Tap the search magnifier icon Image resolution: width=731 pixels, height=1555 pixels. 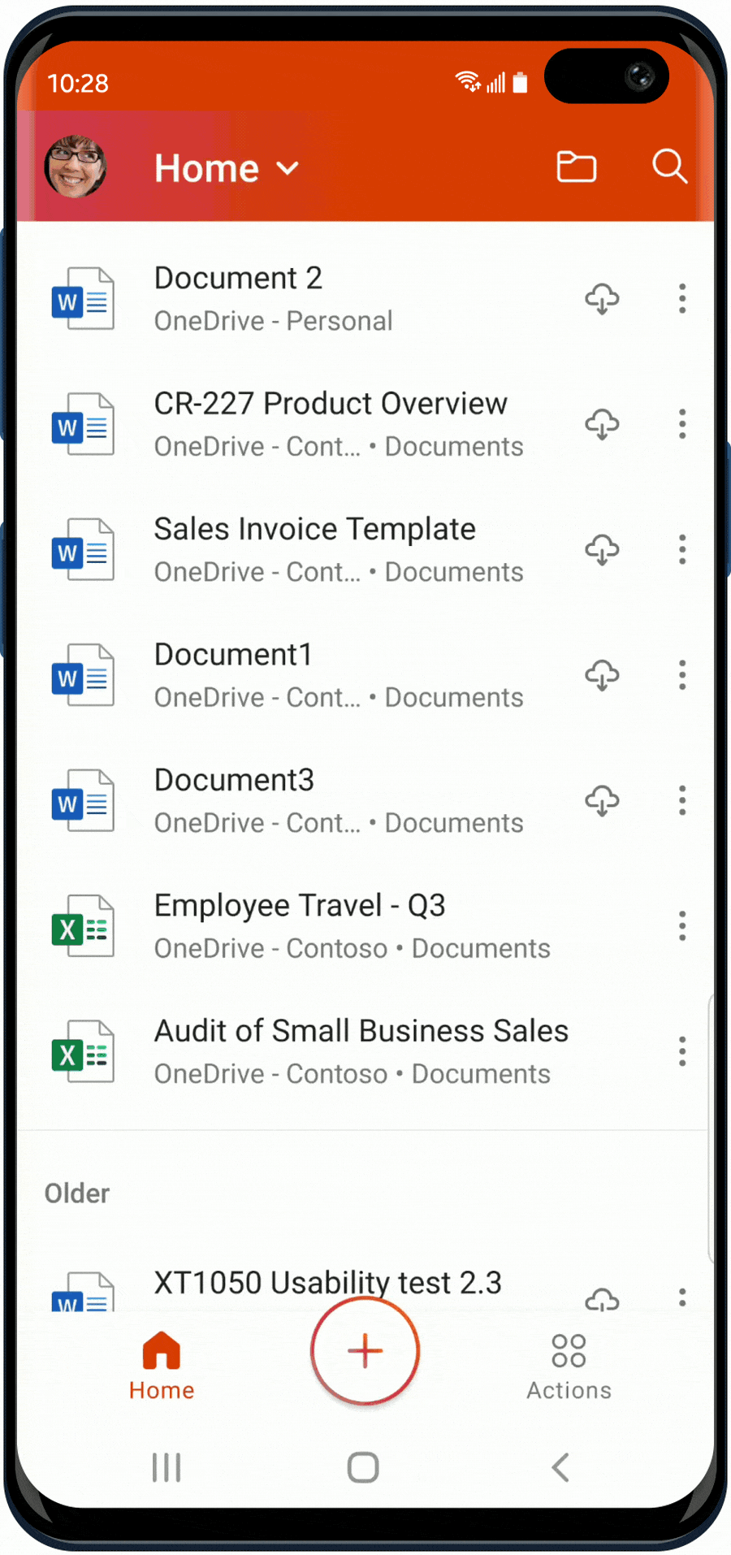669,167
